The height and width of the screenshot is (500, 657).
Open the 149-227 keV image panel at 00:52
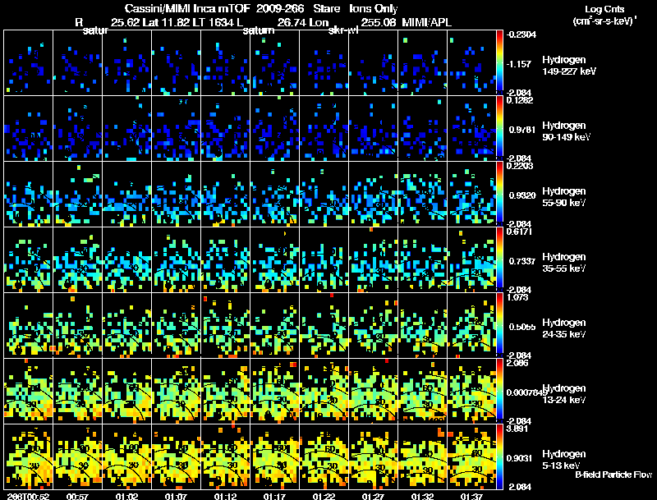pyautogui.click(x=29, y=62)
